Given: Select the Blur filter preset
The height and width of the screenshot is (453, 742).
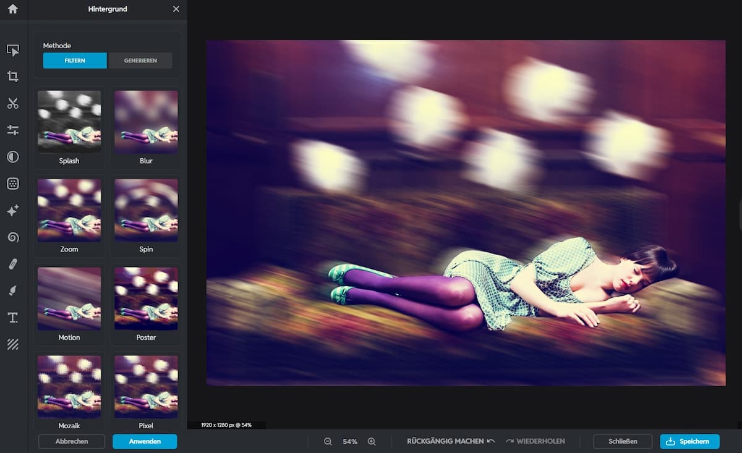Looking at the screenshot, I should point(146,122).
